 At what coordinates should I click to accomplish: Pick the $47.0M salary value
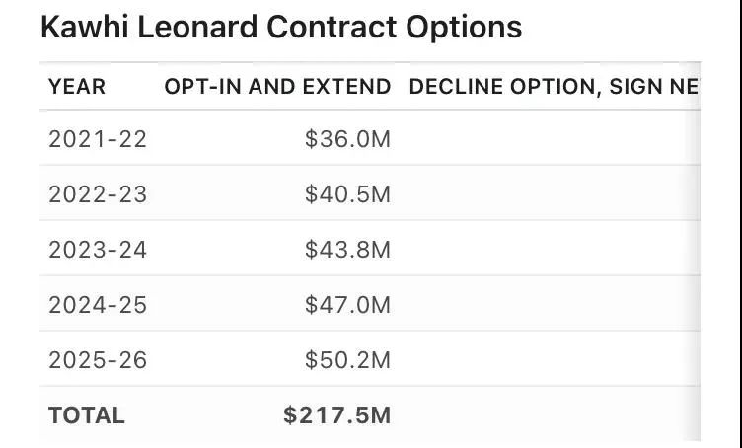pos(347,305)
